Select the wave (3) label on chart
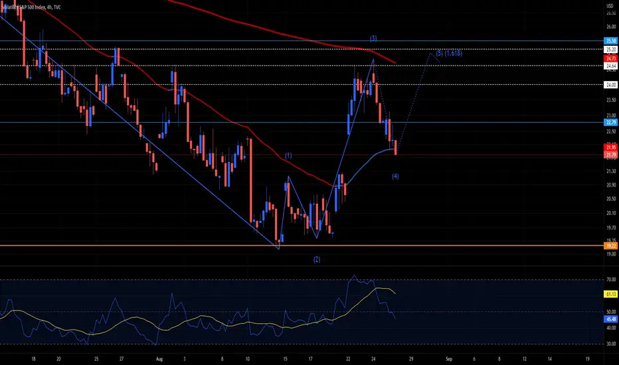 click(x=373, y=38)
